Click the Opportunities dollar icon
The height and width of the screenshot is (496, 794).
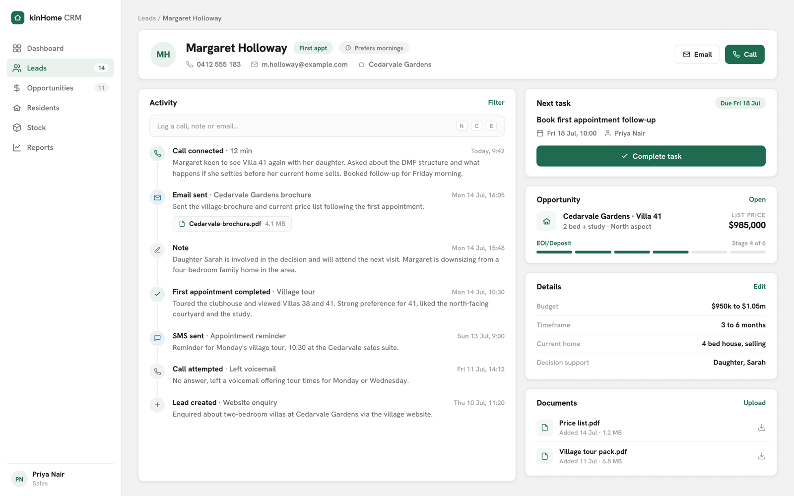point(17,88)
